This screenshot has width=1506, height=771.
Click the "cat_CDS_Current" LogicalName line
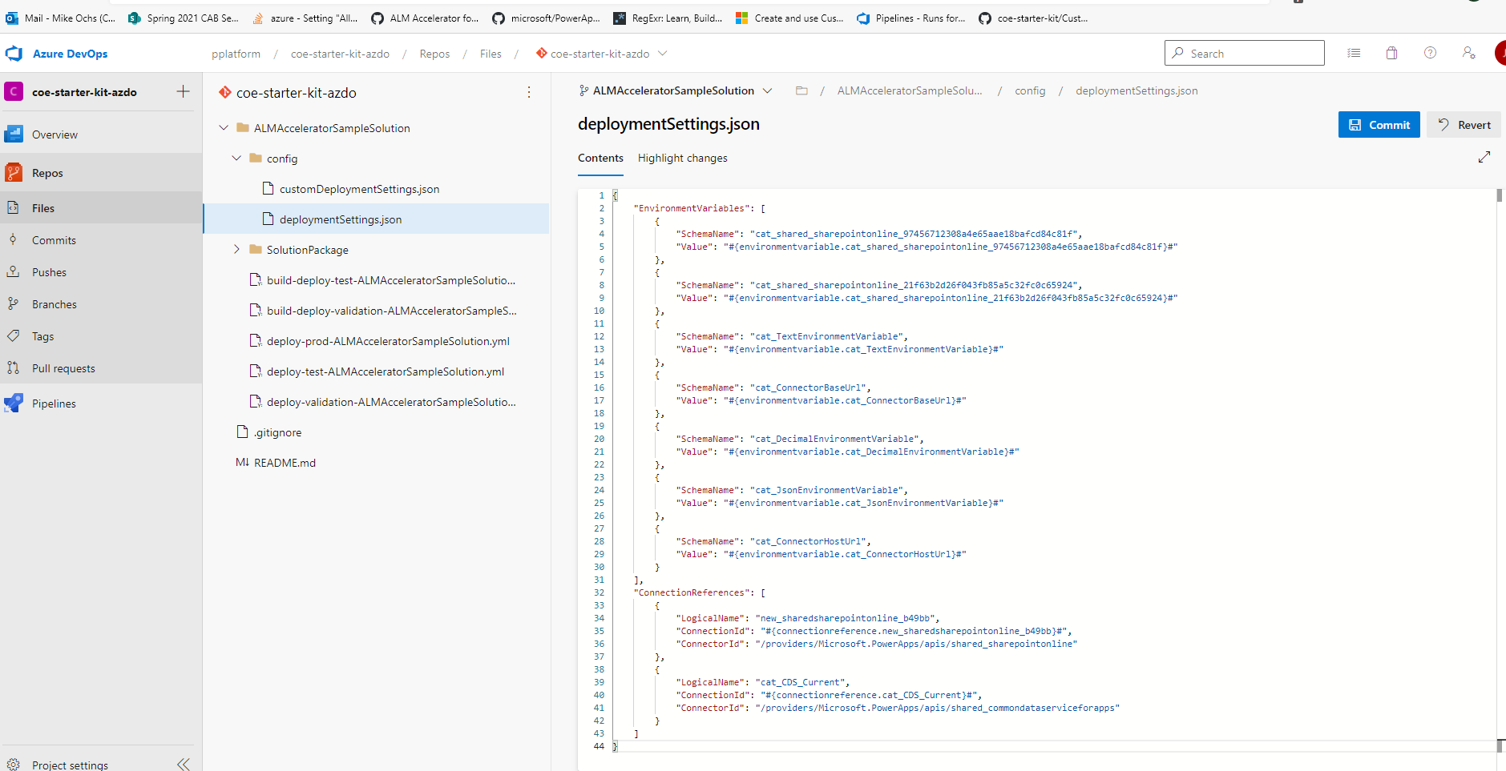762,682
